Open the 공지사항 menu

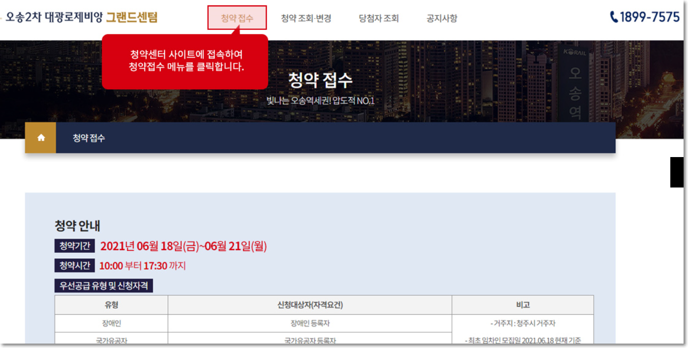pyautogui.click(x=442, y=19)
